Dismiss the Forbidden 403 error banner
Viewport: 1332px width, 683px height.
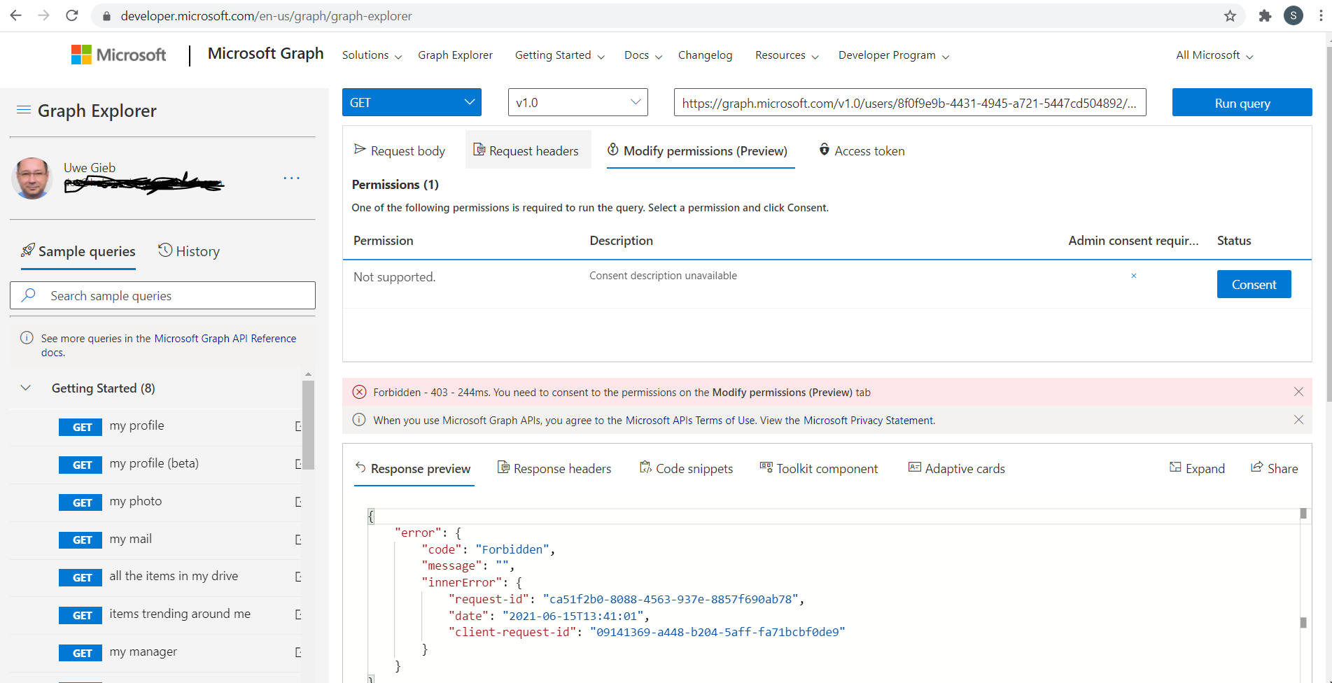pyautogui.click(x=1298, y=392)
